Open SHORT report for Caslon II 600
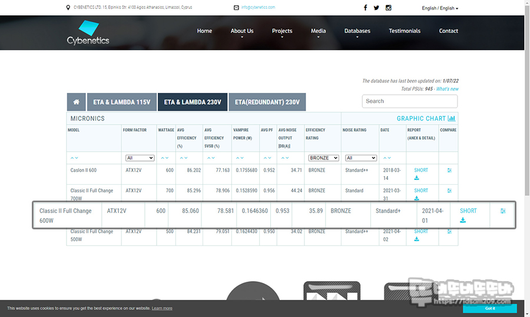The image size is (530, 317). [x=421, y=170]
